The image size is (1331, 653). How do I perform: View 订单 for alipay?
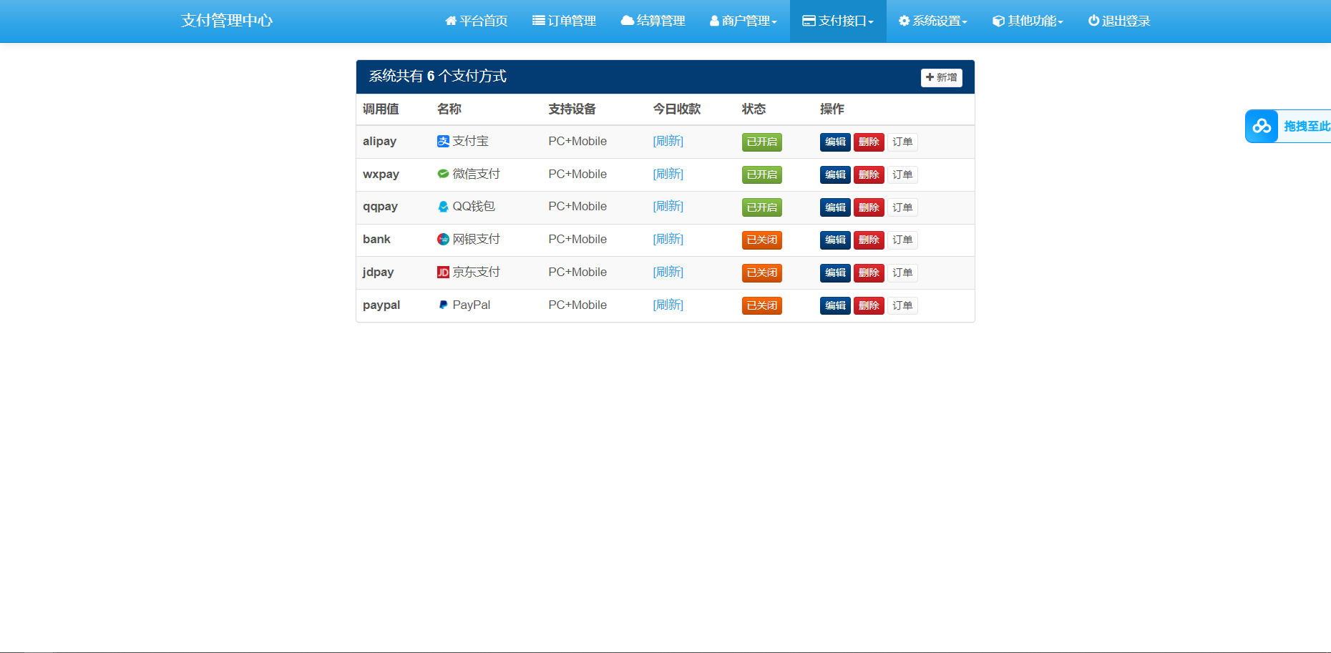(x=902, y=142)
